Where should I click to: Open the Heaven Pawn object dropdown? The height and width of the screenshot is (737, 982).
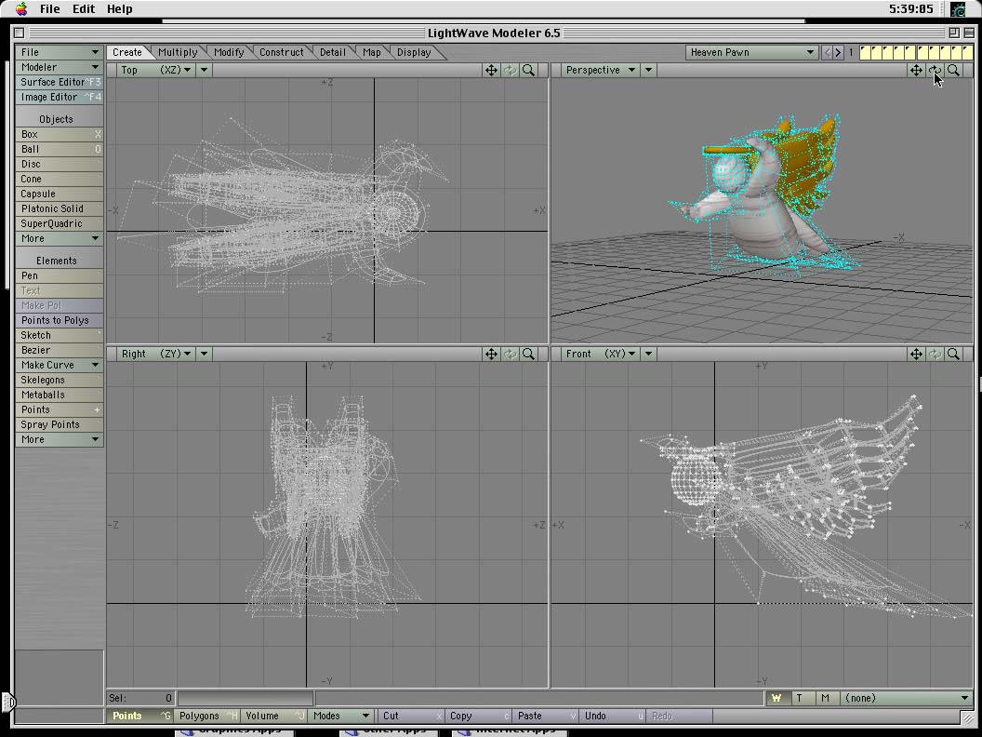click(751, 52)
